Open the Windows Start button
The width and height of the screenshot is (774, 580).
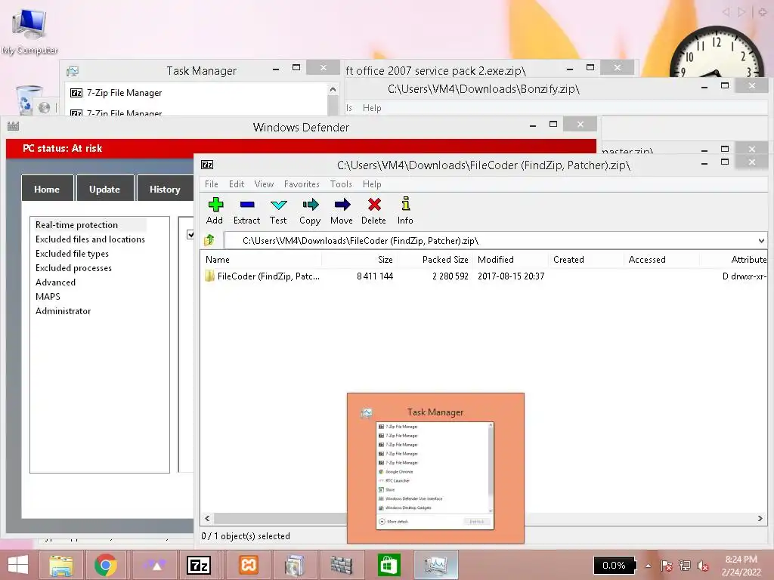(18, 565)
